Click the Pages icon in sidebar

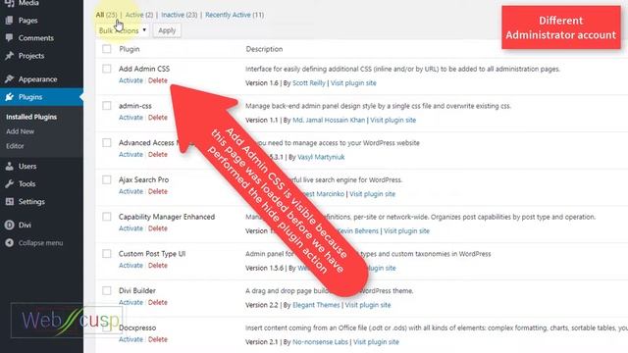pos(10,20)
